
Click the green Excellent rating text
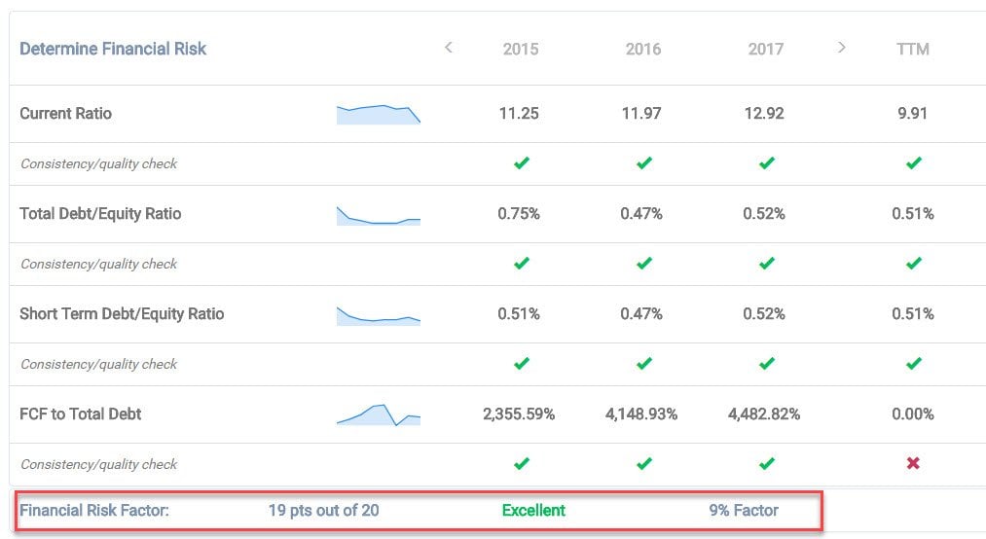click(533, 510)
